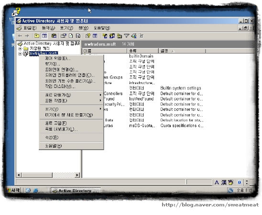The image size is (262, 215).
Task: Click the Create New Organizational Unit icon
Action: click(x=120, y=36)
